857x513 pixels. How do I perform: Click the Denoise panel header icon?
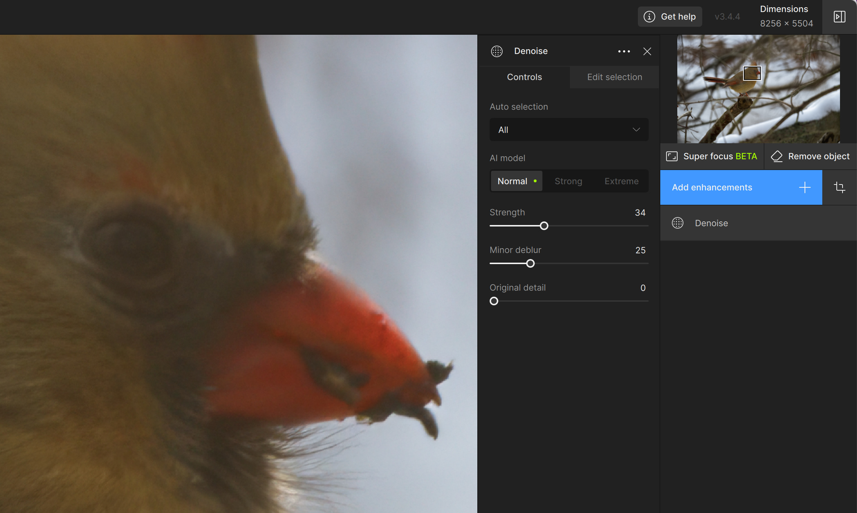click(497, 51)
